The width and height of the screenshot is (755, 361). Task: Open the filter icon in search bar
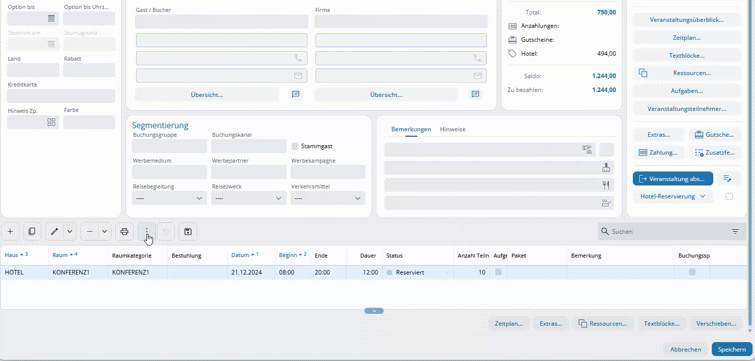(735, 232)
